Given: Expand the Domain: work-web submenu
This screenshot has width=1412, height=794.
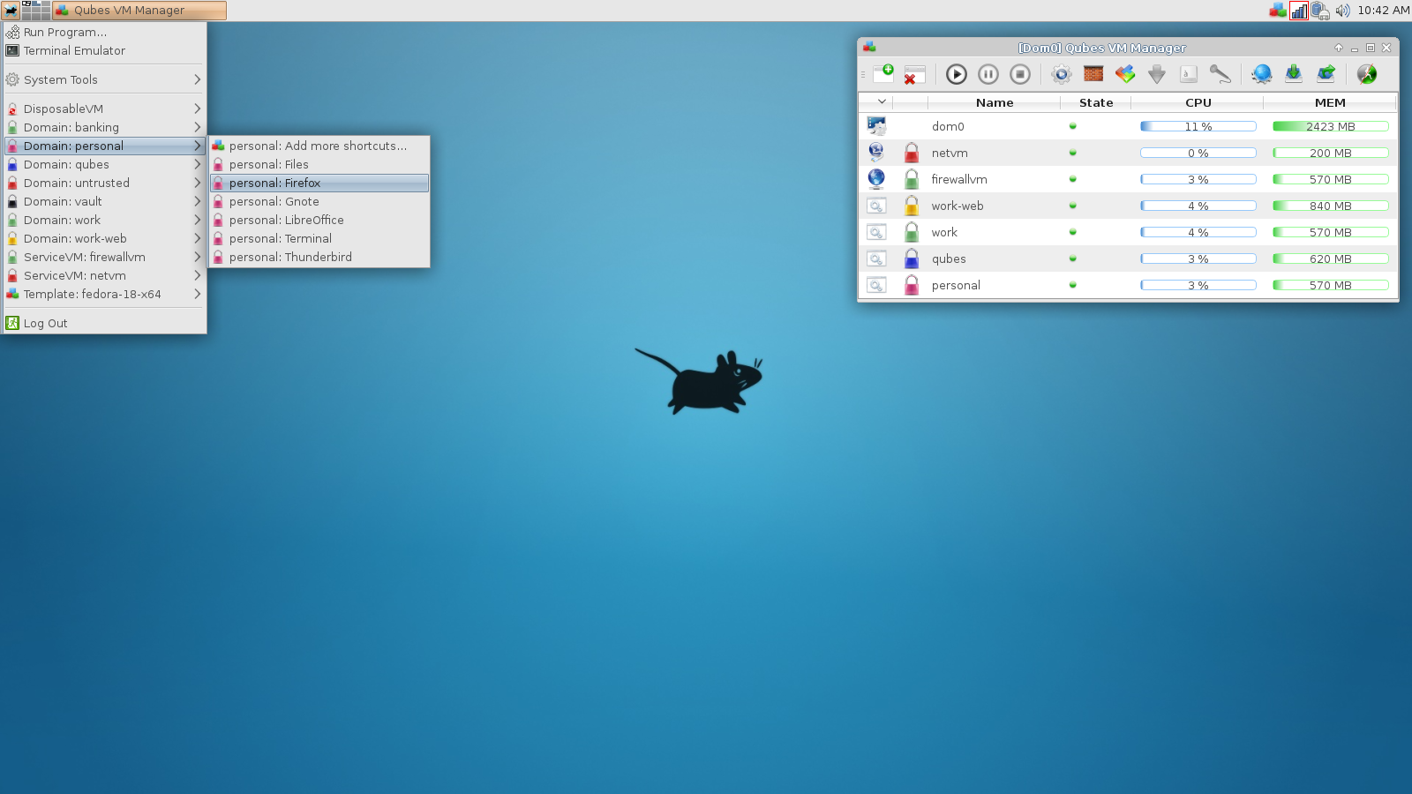Looking at the screenshot, I should coord(104,238).
